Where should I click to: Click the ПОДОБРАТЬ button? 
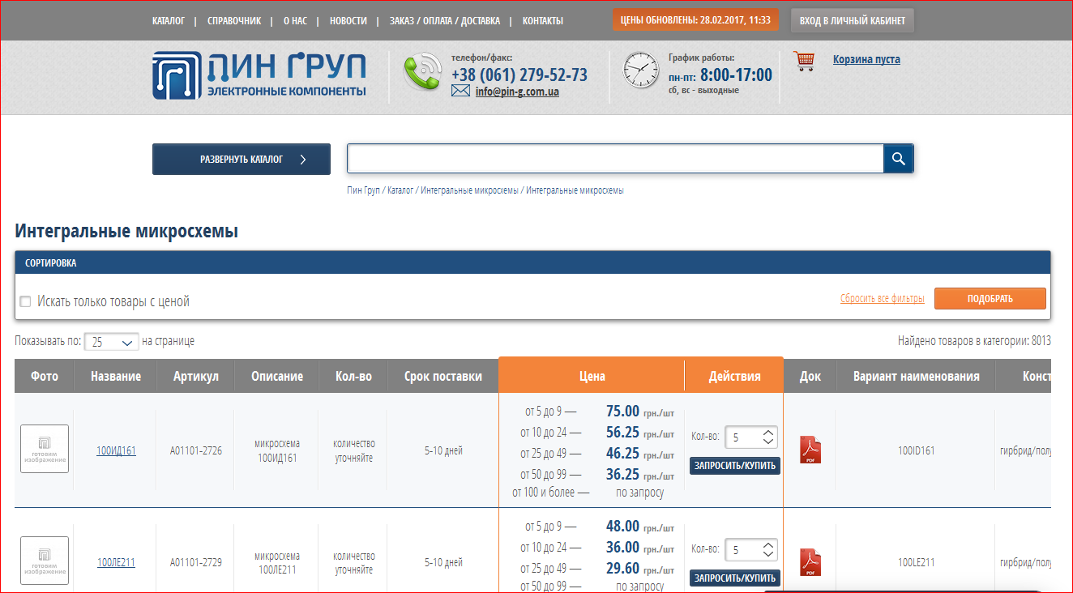click(x=990, y=298)
